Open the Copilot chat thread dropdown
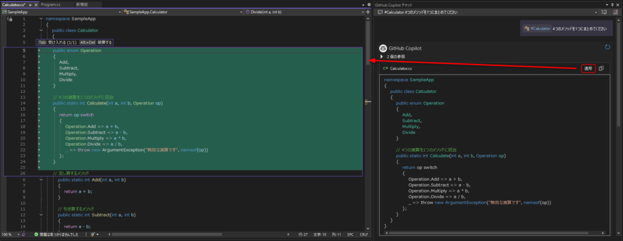 [596, 12]
